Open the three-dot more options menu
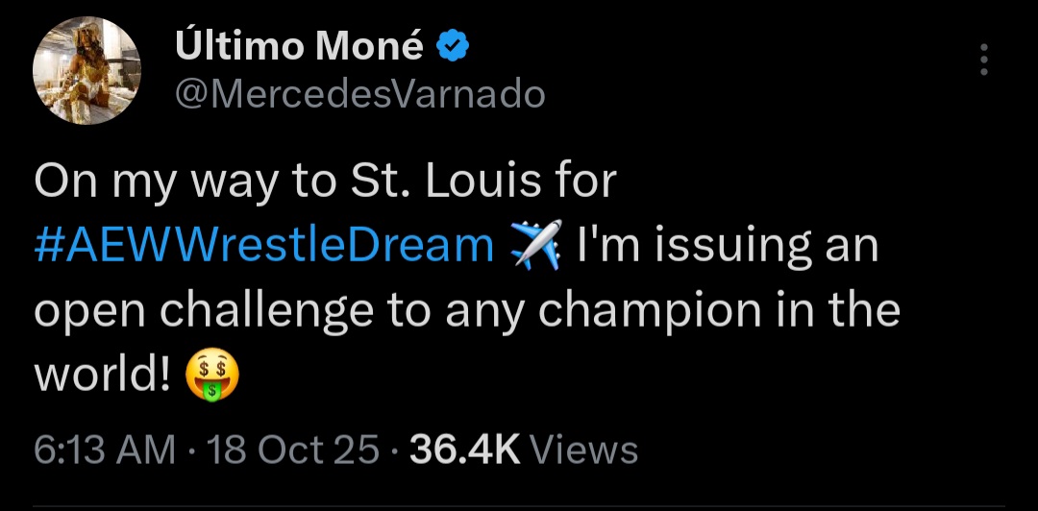The image size is (1038, 511). tap(982, 60)
